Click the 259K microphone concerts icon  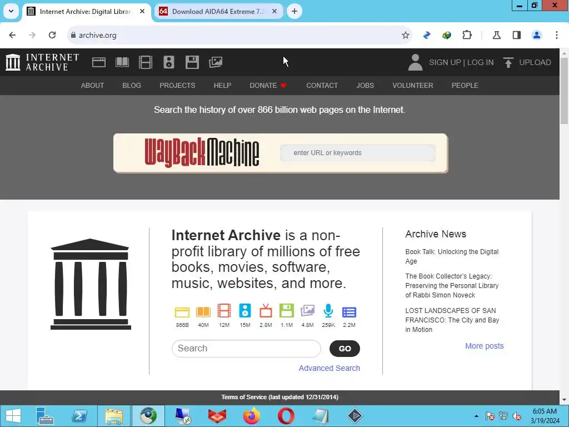328,311
